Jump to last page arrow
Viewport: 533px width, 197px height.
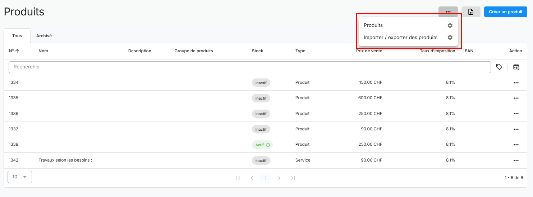point(293,178)
